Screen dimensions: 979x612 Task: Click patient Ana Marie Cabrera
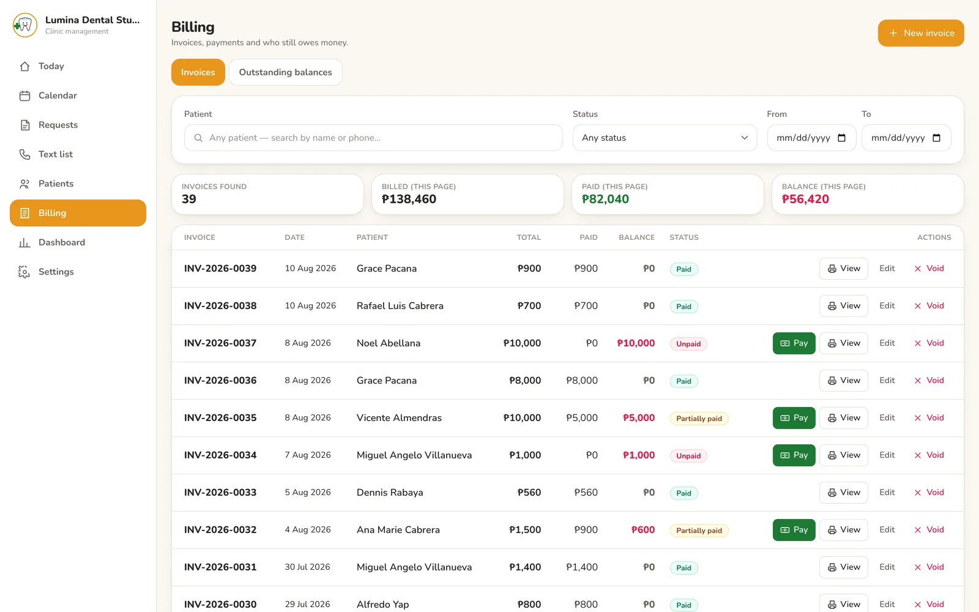coord(398,530)
